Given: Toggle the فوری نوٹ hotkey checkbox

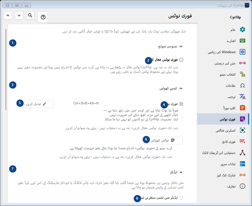Looking at the screenshot, I should tap(181, 104).
